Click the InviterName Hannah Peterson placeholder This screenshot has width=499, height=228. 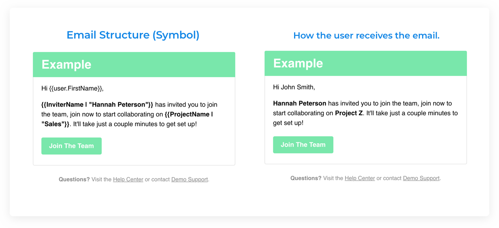(97, 105)
